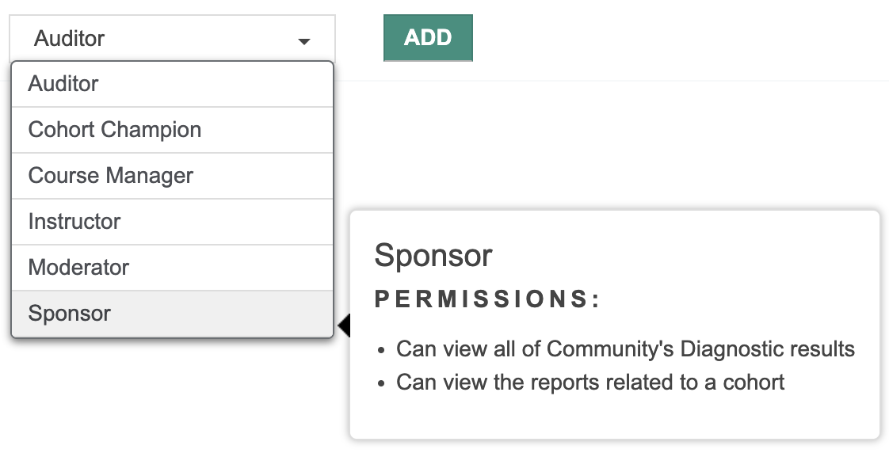
Task: Choose Moderator from the role list
Action: click(172, 268)
